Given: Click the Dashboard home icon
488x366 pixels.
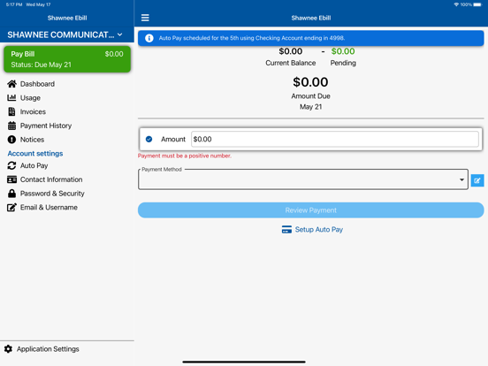Looking at the screenshot, I should pos(11,84).
